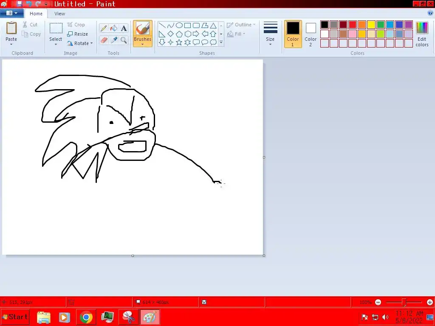Switch to the Home ribbon tab
The height and width of the screenshot is (326, 435).
tap(36, 14)
